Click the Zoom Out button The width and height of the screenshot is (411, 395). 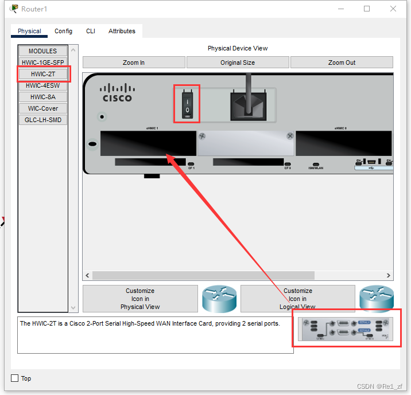(342, 62)
